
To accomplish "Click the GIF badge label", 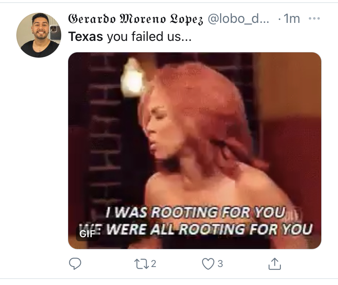I will coord(87,233).
